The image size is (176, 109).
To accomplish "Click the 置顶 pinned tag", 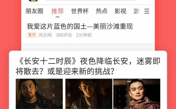I will point(32,35).
